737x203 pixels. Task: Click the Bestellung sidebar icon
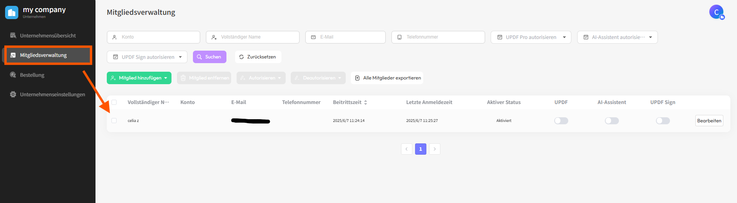pyautogui.click(x=13, y=75)
